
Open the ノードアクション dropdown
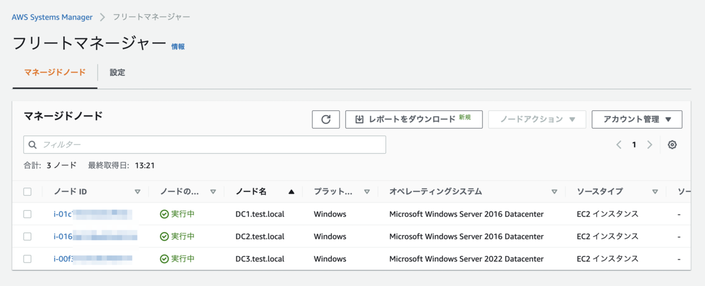tap(537, 119)
